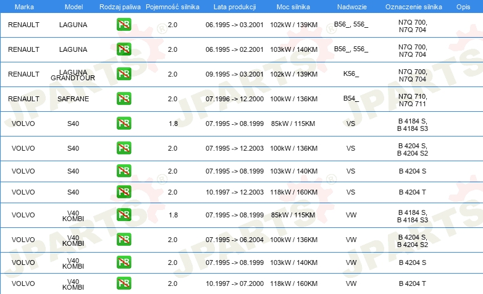
Task: Click engine code N7Q 710, N7Q 711
Action: [x=413, y=100]
